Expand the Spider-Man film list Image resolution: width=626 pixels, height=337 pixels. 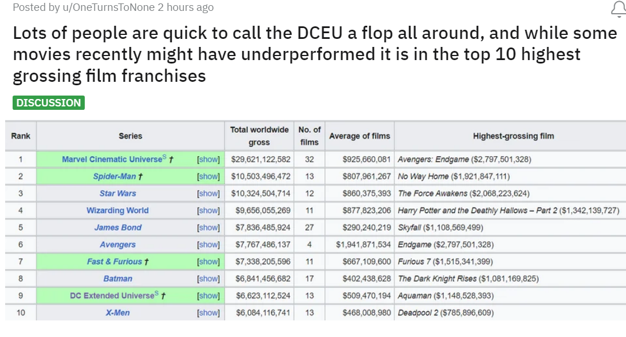click(x=208, y=176)
